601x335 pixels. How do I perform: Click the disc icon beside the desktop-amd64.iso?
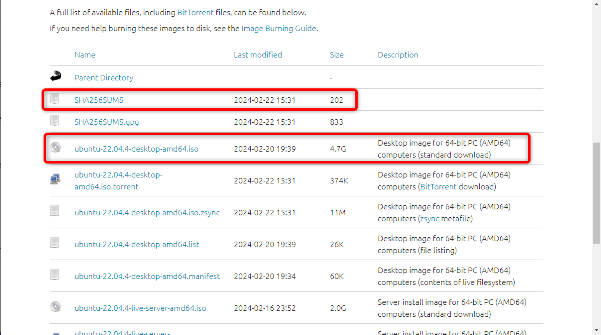tap(55, 148)
